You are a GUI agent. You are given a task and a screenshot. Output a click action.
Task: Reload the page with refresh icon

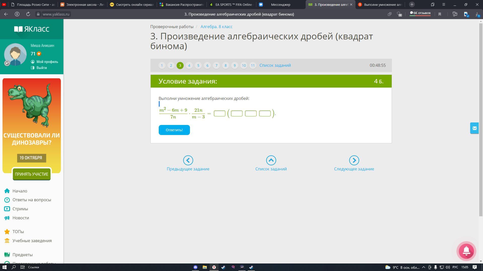[x=28, y=14]
